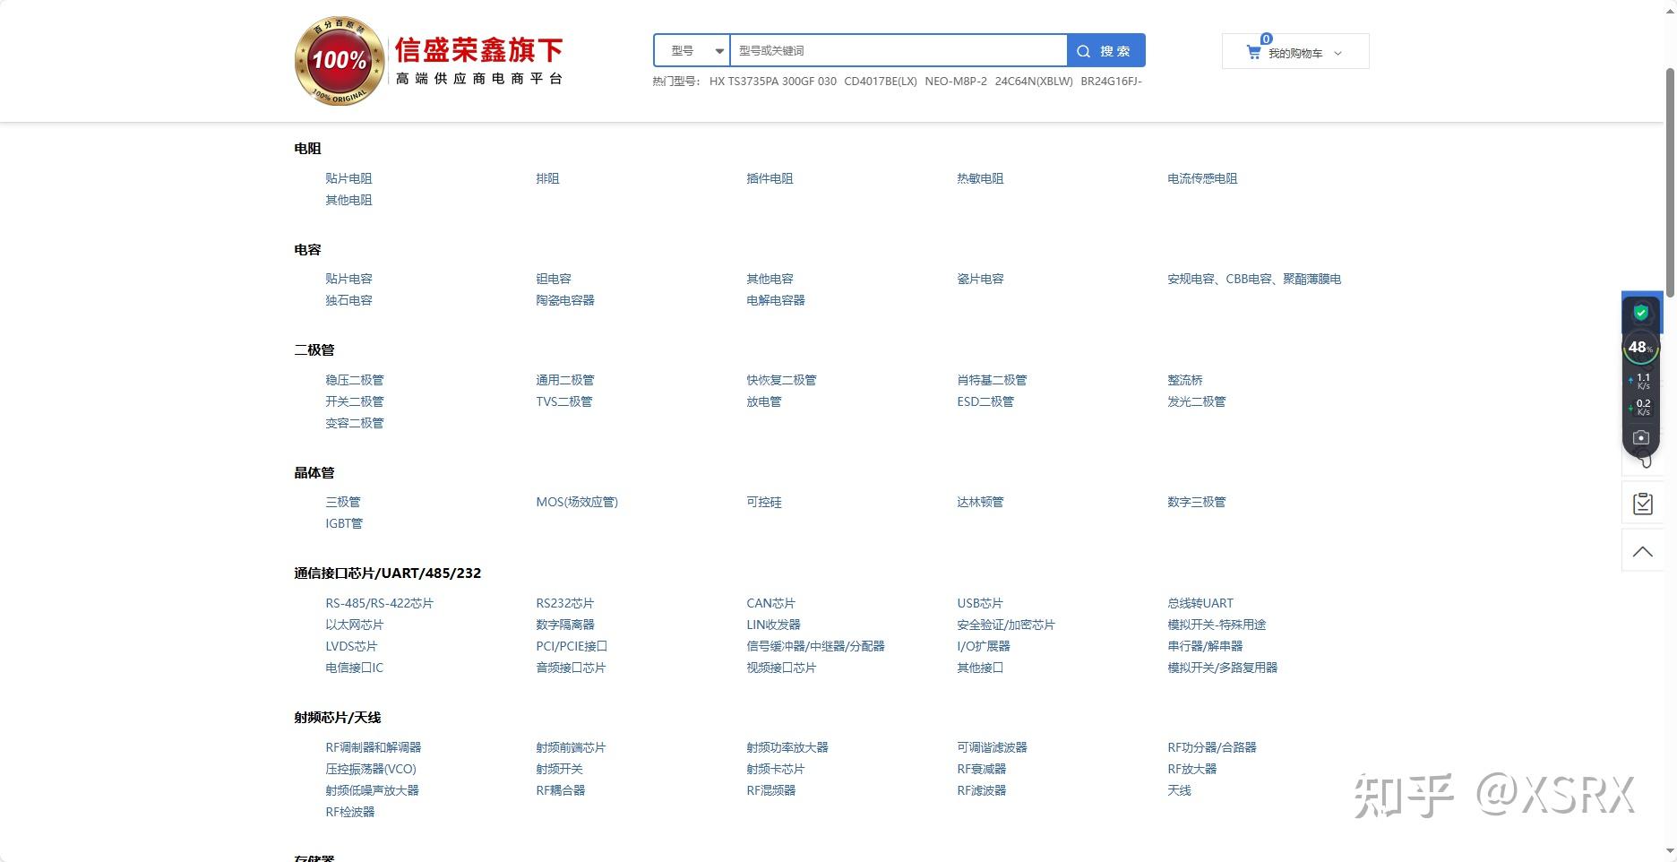This screenshot has height=862, width=1677.
Task: Click the 通信接口芯片/UART/485/232 heading
Action: pos(387,573)
